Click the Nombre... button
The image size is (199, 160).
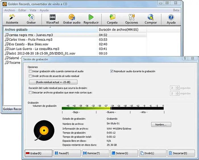tap(161, 125)
